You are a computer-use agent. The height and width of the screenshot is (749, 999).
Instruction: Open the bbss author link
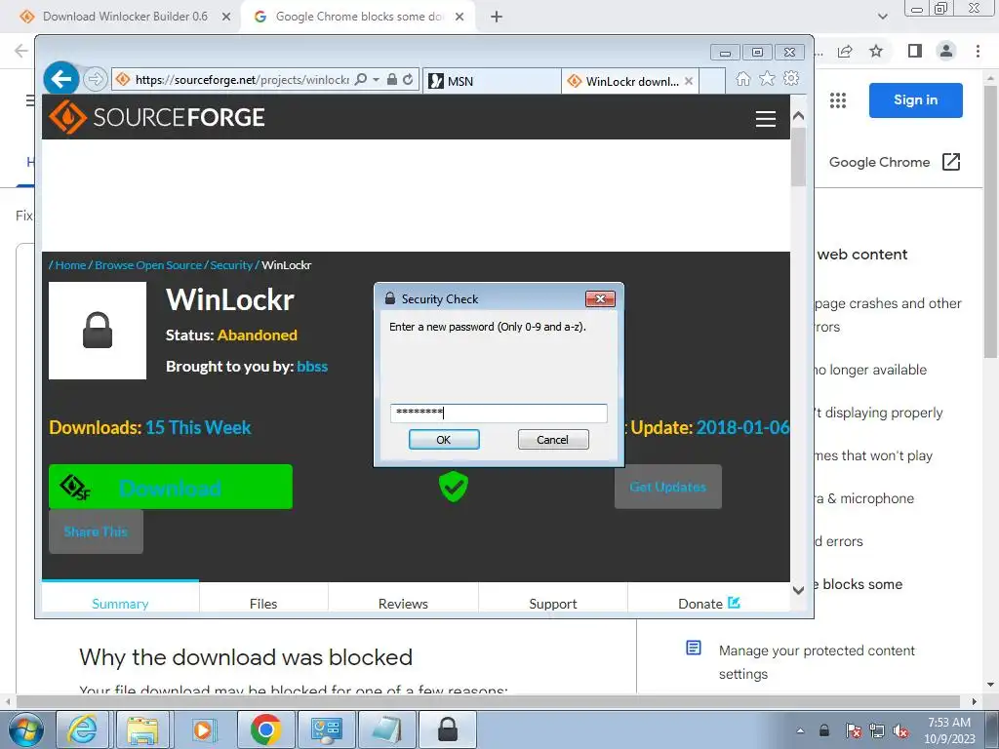(x=312, y=367)
